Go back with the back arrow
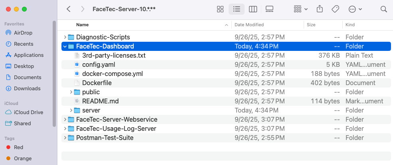The height and width of the screenshot is (165, 393). [x=69, y=9]
